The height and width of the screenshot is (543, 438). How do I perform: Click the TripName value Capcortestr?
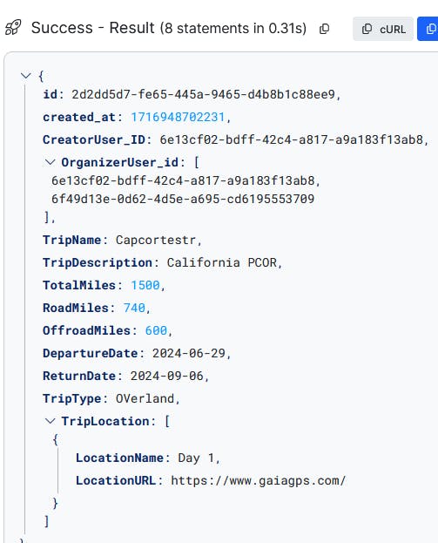point(156,240)
